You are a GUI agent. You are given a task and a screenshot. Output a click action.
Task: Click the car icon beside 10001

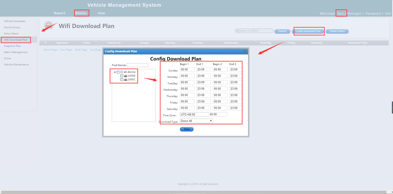pos(125,80)
